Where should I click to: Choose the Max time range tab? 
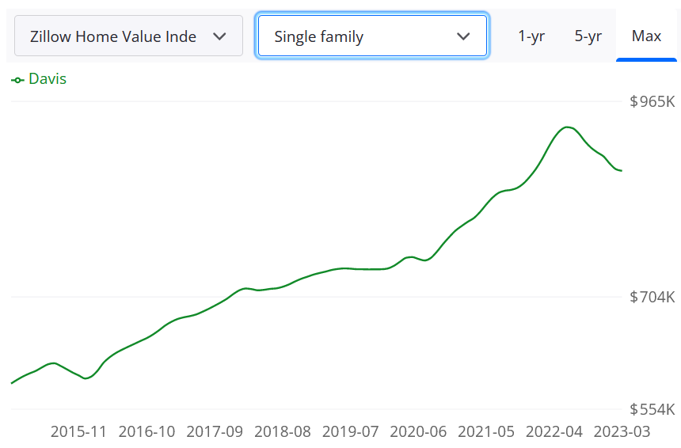[x=646, y=36]
